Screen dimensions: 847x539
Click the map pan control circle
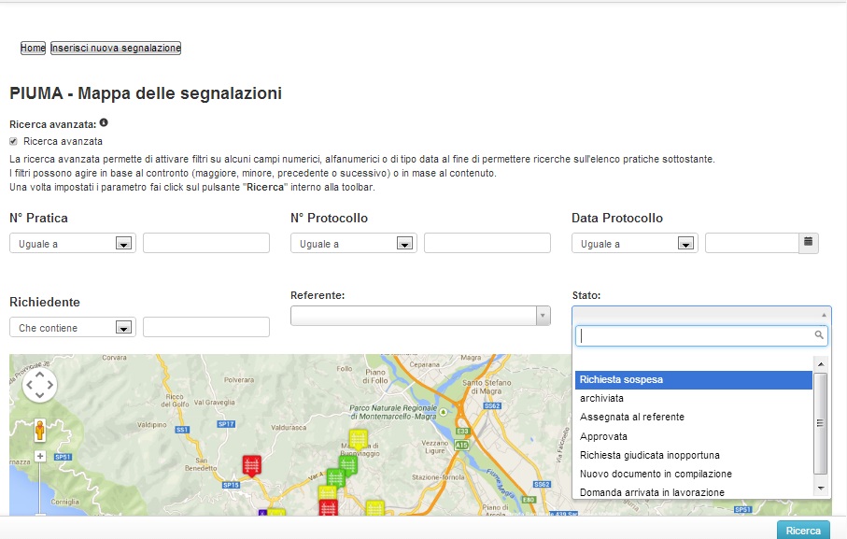[x=39, y=385]
